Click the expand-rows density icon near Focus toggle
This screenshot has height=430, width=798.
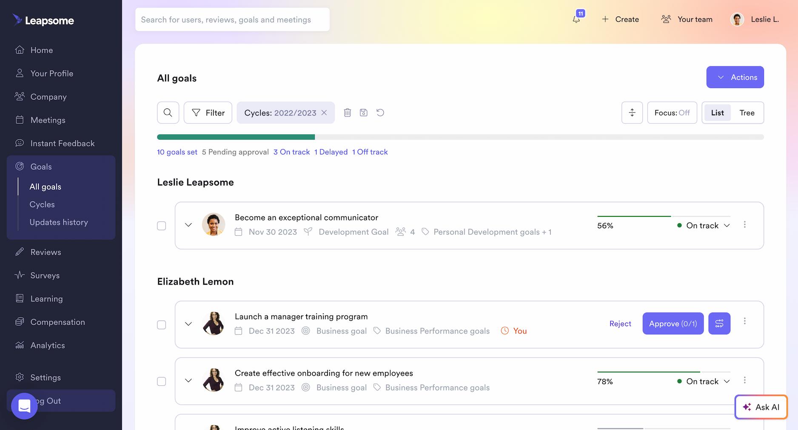(x=632, y=112)
